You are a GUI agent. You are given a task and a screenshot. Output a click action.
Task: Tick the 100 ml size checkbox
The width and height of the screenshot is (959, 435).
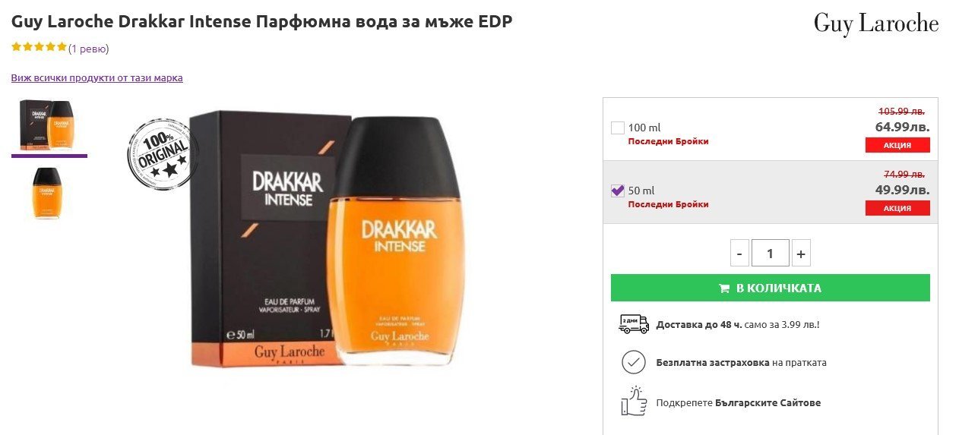618,128
